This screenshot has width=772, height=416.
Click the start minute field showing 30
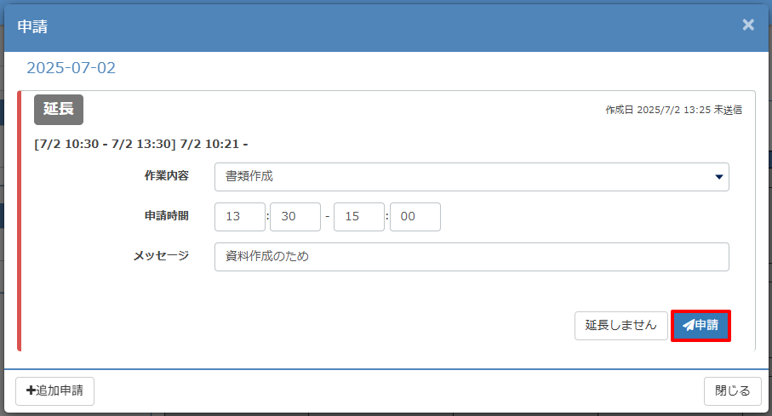point(295,217)
